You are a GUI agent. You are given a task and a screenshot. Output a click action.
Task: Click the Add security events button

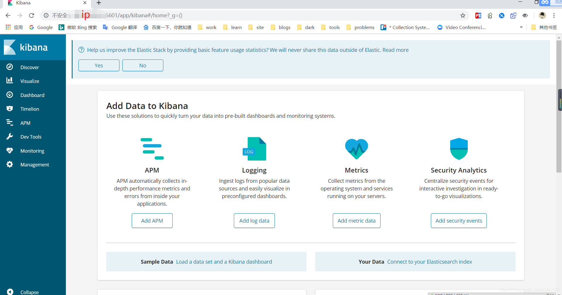(459, 221)
